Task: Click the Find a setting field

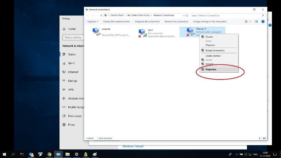Action: [x=73, y=37]
